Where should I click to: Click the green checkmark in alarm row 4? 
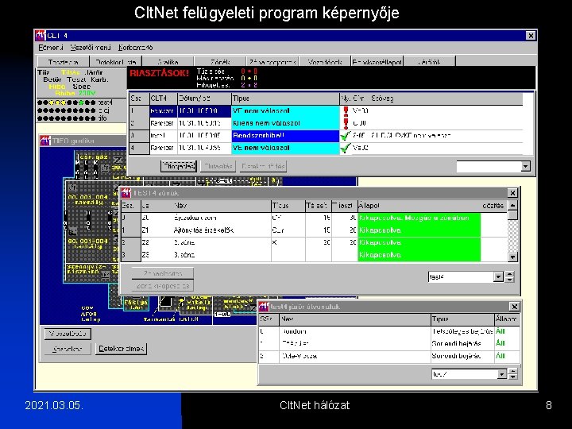click(345, 148)
